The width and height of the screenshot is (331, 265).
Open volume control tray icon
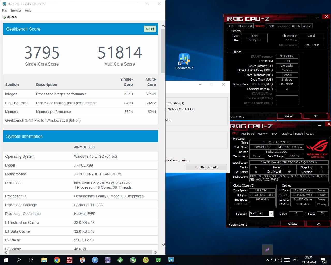pos(280,260)
